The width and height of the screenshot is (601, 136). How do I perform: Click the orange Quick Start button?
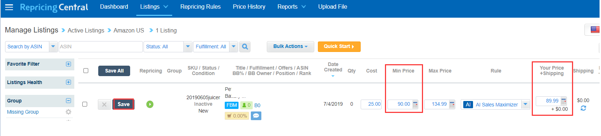[x=339, y=47]
